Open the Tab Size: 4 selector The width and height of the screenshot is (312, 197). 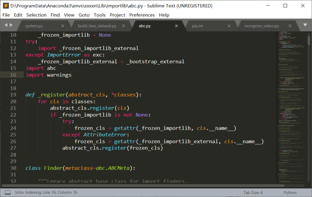(253, 192)
